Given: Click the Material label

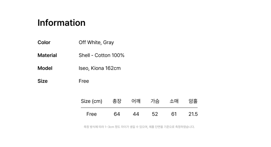Looking at the screenshot, I should (x=47, y=55).
